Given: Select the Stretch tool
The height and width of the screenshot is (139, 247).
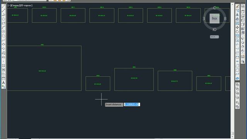Looking at the screenshot, I should pos(237,40).
